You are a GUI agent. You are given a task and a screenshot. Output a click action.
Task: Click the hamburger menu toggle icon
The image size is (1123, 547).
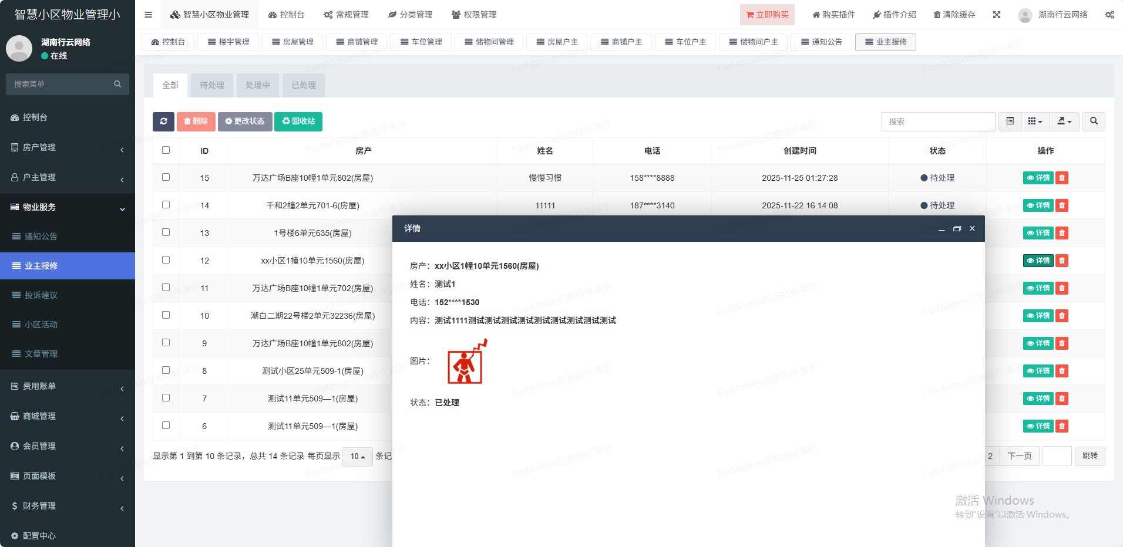[149, 15]
